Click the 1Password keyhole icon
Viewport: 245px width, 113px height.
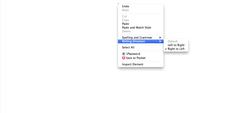[x=124, y=54]
